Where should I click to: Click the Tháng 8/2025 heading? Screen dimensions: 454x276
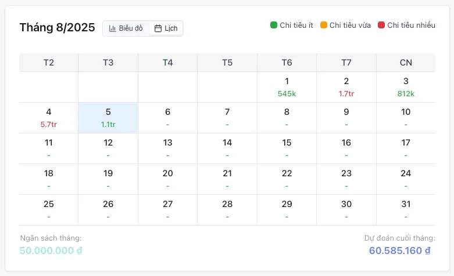(x=57, y=27)
